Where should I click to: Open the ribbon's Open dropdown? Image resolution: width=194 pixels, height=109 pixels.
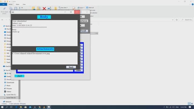point(81,8)
